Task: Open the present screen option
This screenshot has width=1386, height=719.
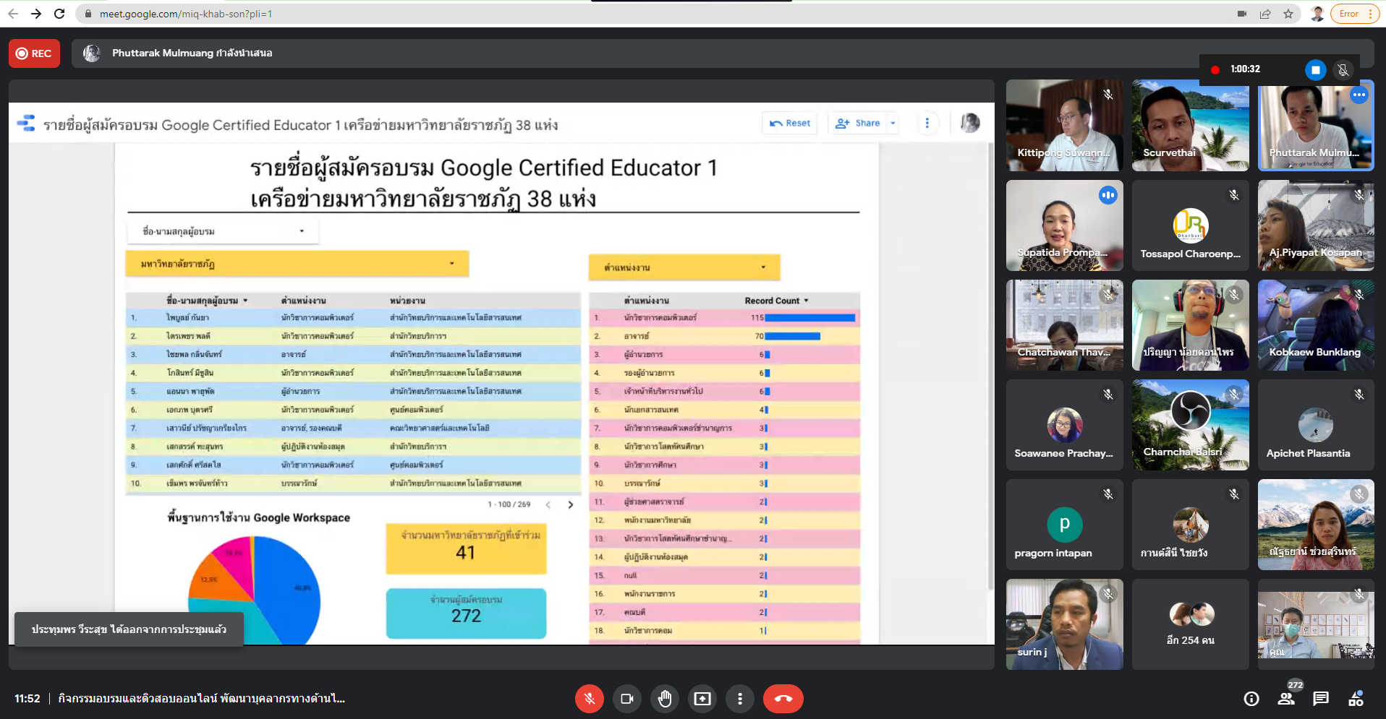Action: coord(702,699)
